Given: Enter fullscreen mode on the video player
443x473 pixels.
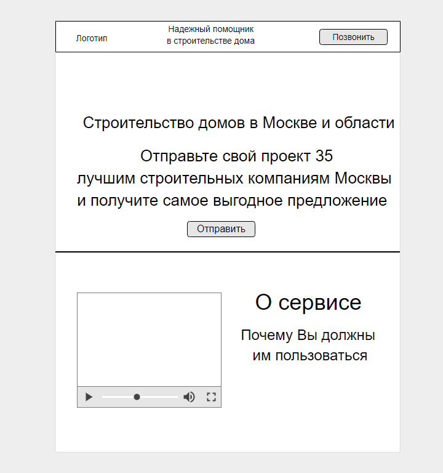Looking at the screenshot, I should point(211,397).
